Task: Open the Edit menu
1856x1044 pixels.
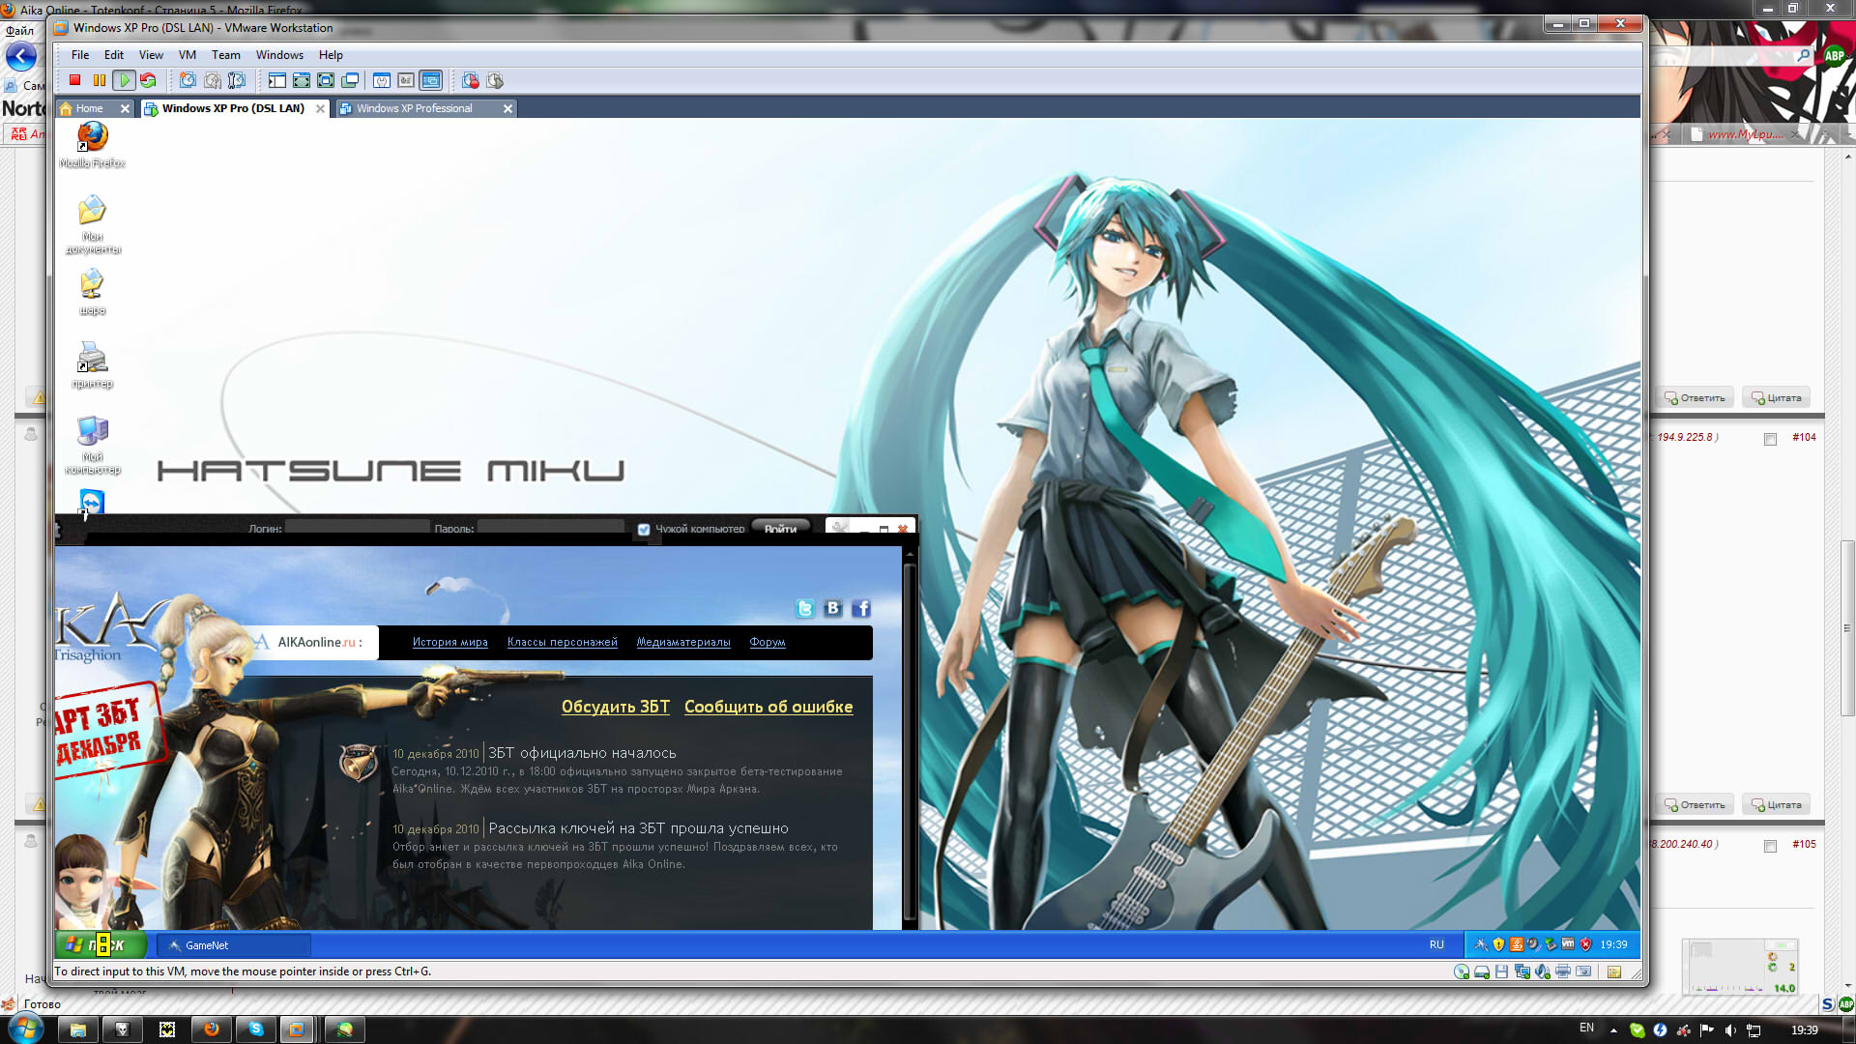Action: pos(114,55)
